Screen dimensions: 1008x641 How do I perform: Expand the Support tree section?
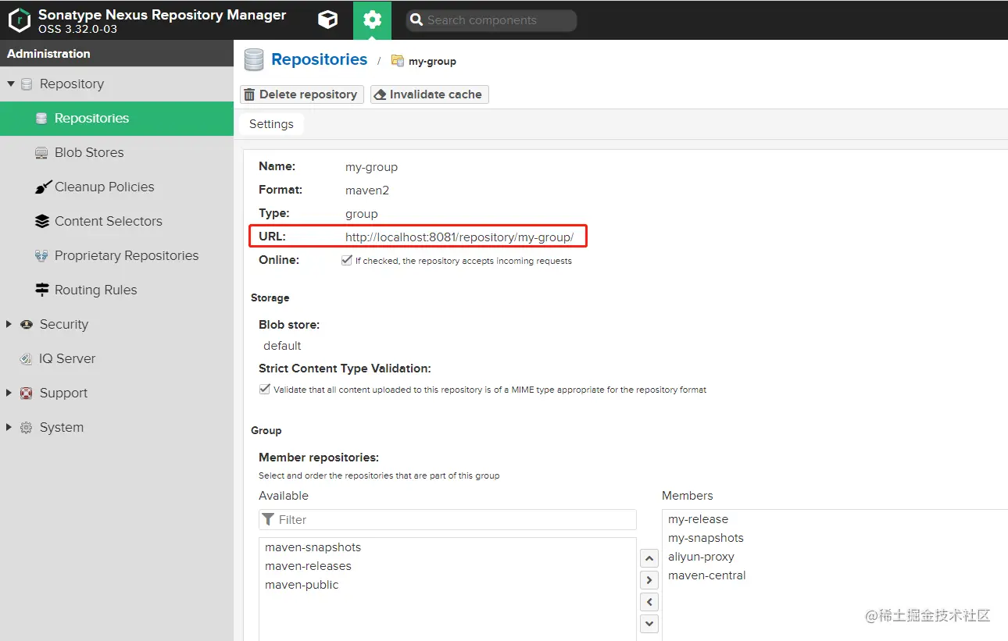(x=9, y=393)
